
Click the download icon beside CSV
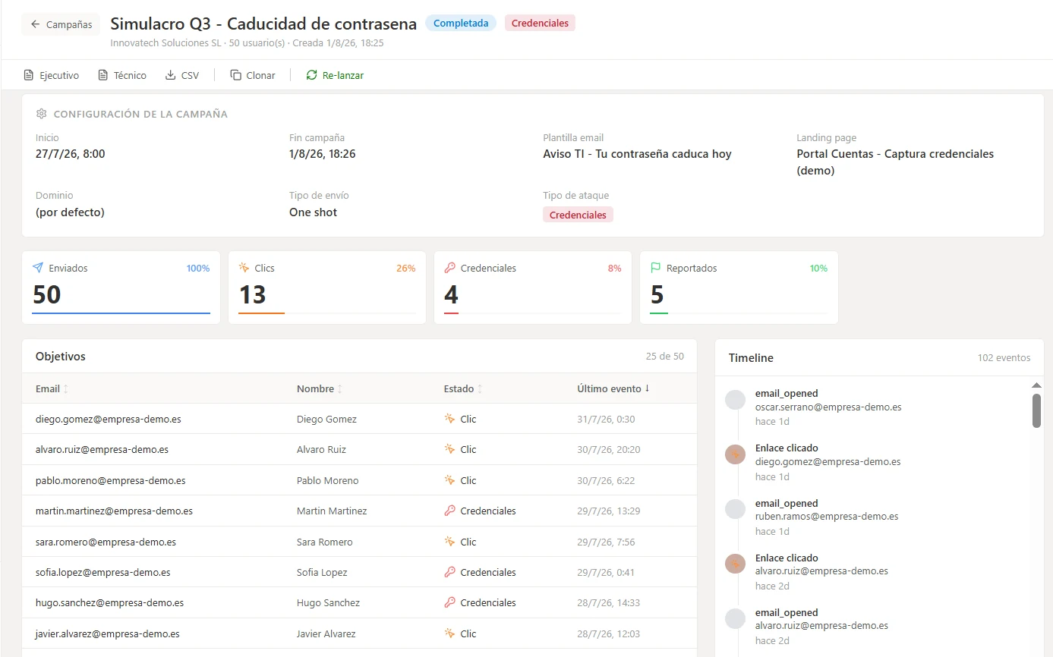point(170,75)
